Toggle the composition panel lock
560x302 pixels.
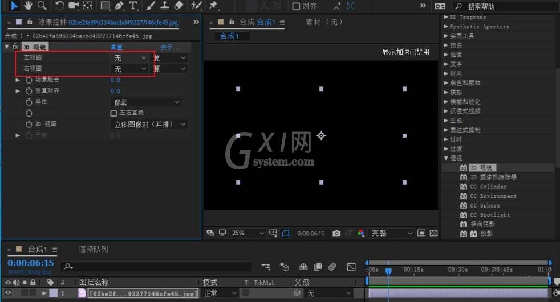pos(232,22)
